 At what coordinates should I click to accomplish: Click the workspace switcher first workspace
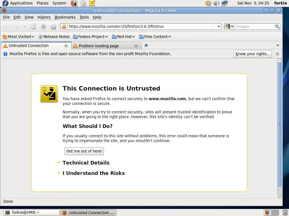pos(267,213)
